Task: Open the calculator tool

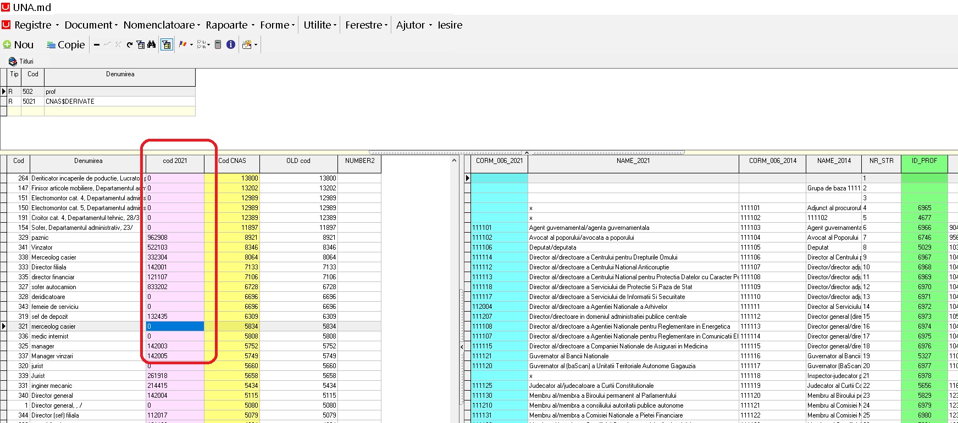Action: pyautogui.click(x=218, y=45)
